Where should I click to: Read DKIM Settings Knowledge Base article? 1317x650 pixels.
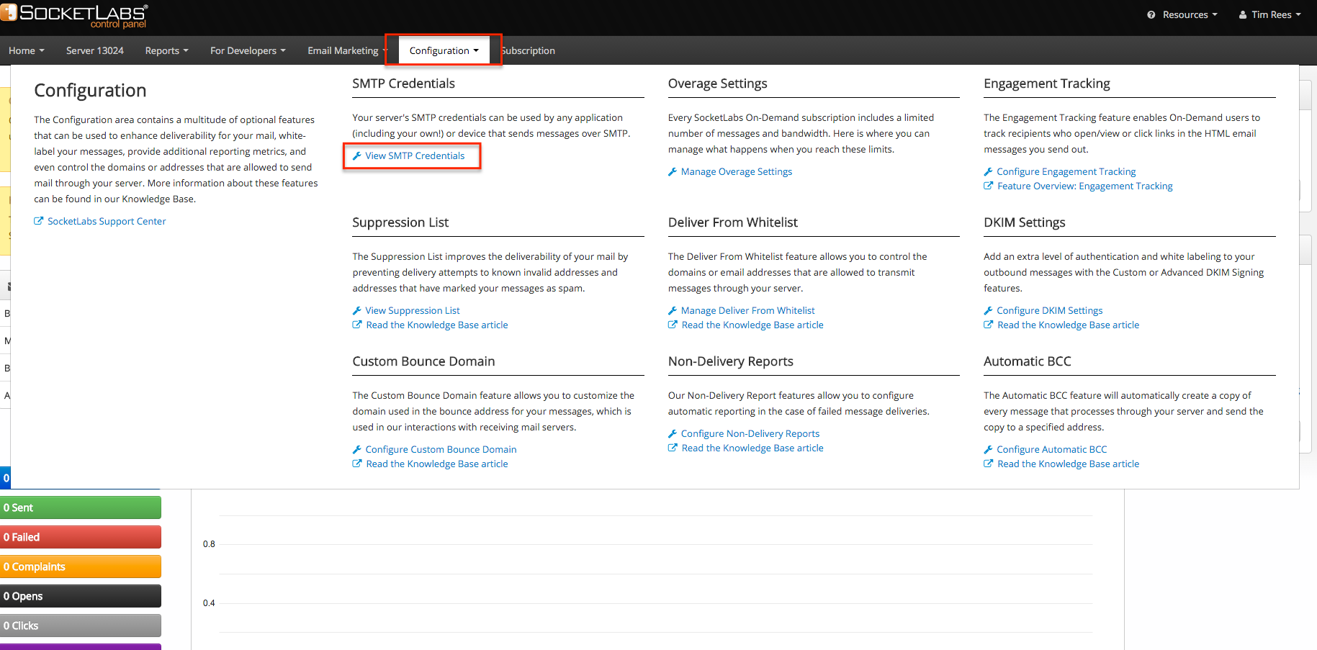[1069, 325]
